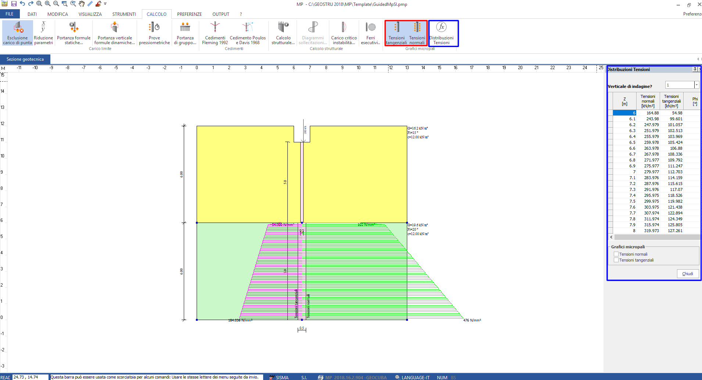Image resolution: width=702 pixels, height=380 pixels.
Task: Open Esclusione carico di punta
Action: (18, 33)
